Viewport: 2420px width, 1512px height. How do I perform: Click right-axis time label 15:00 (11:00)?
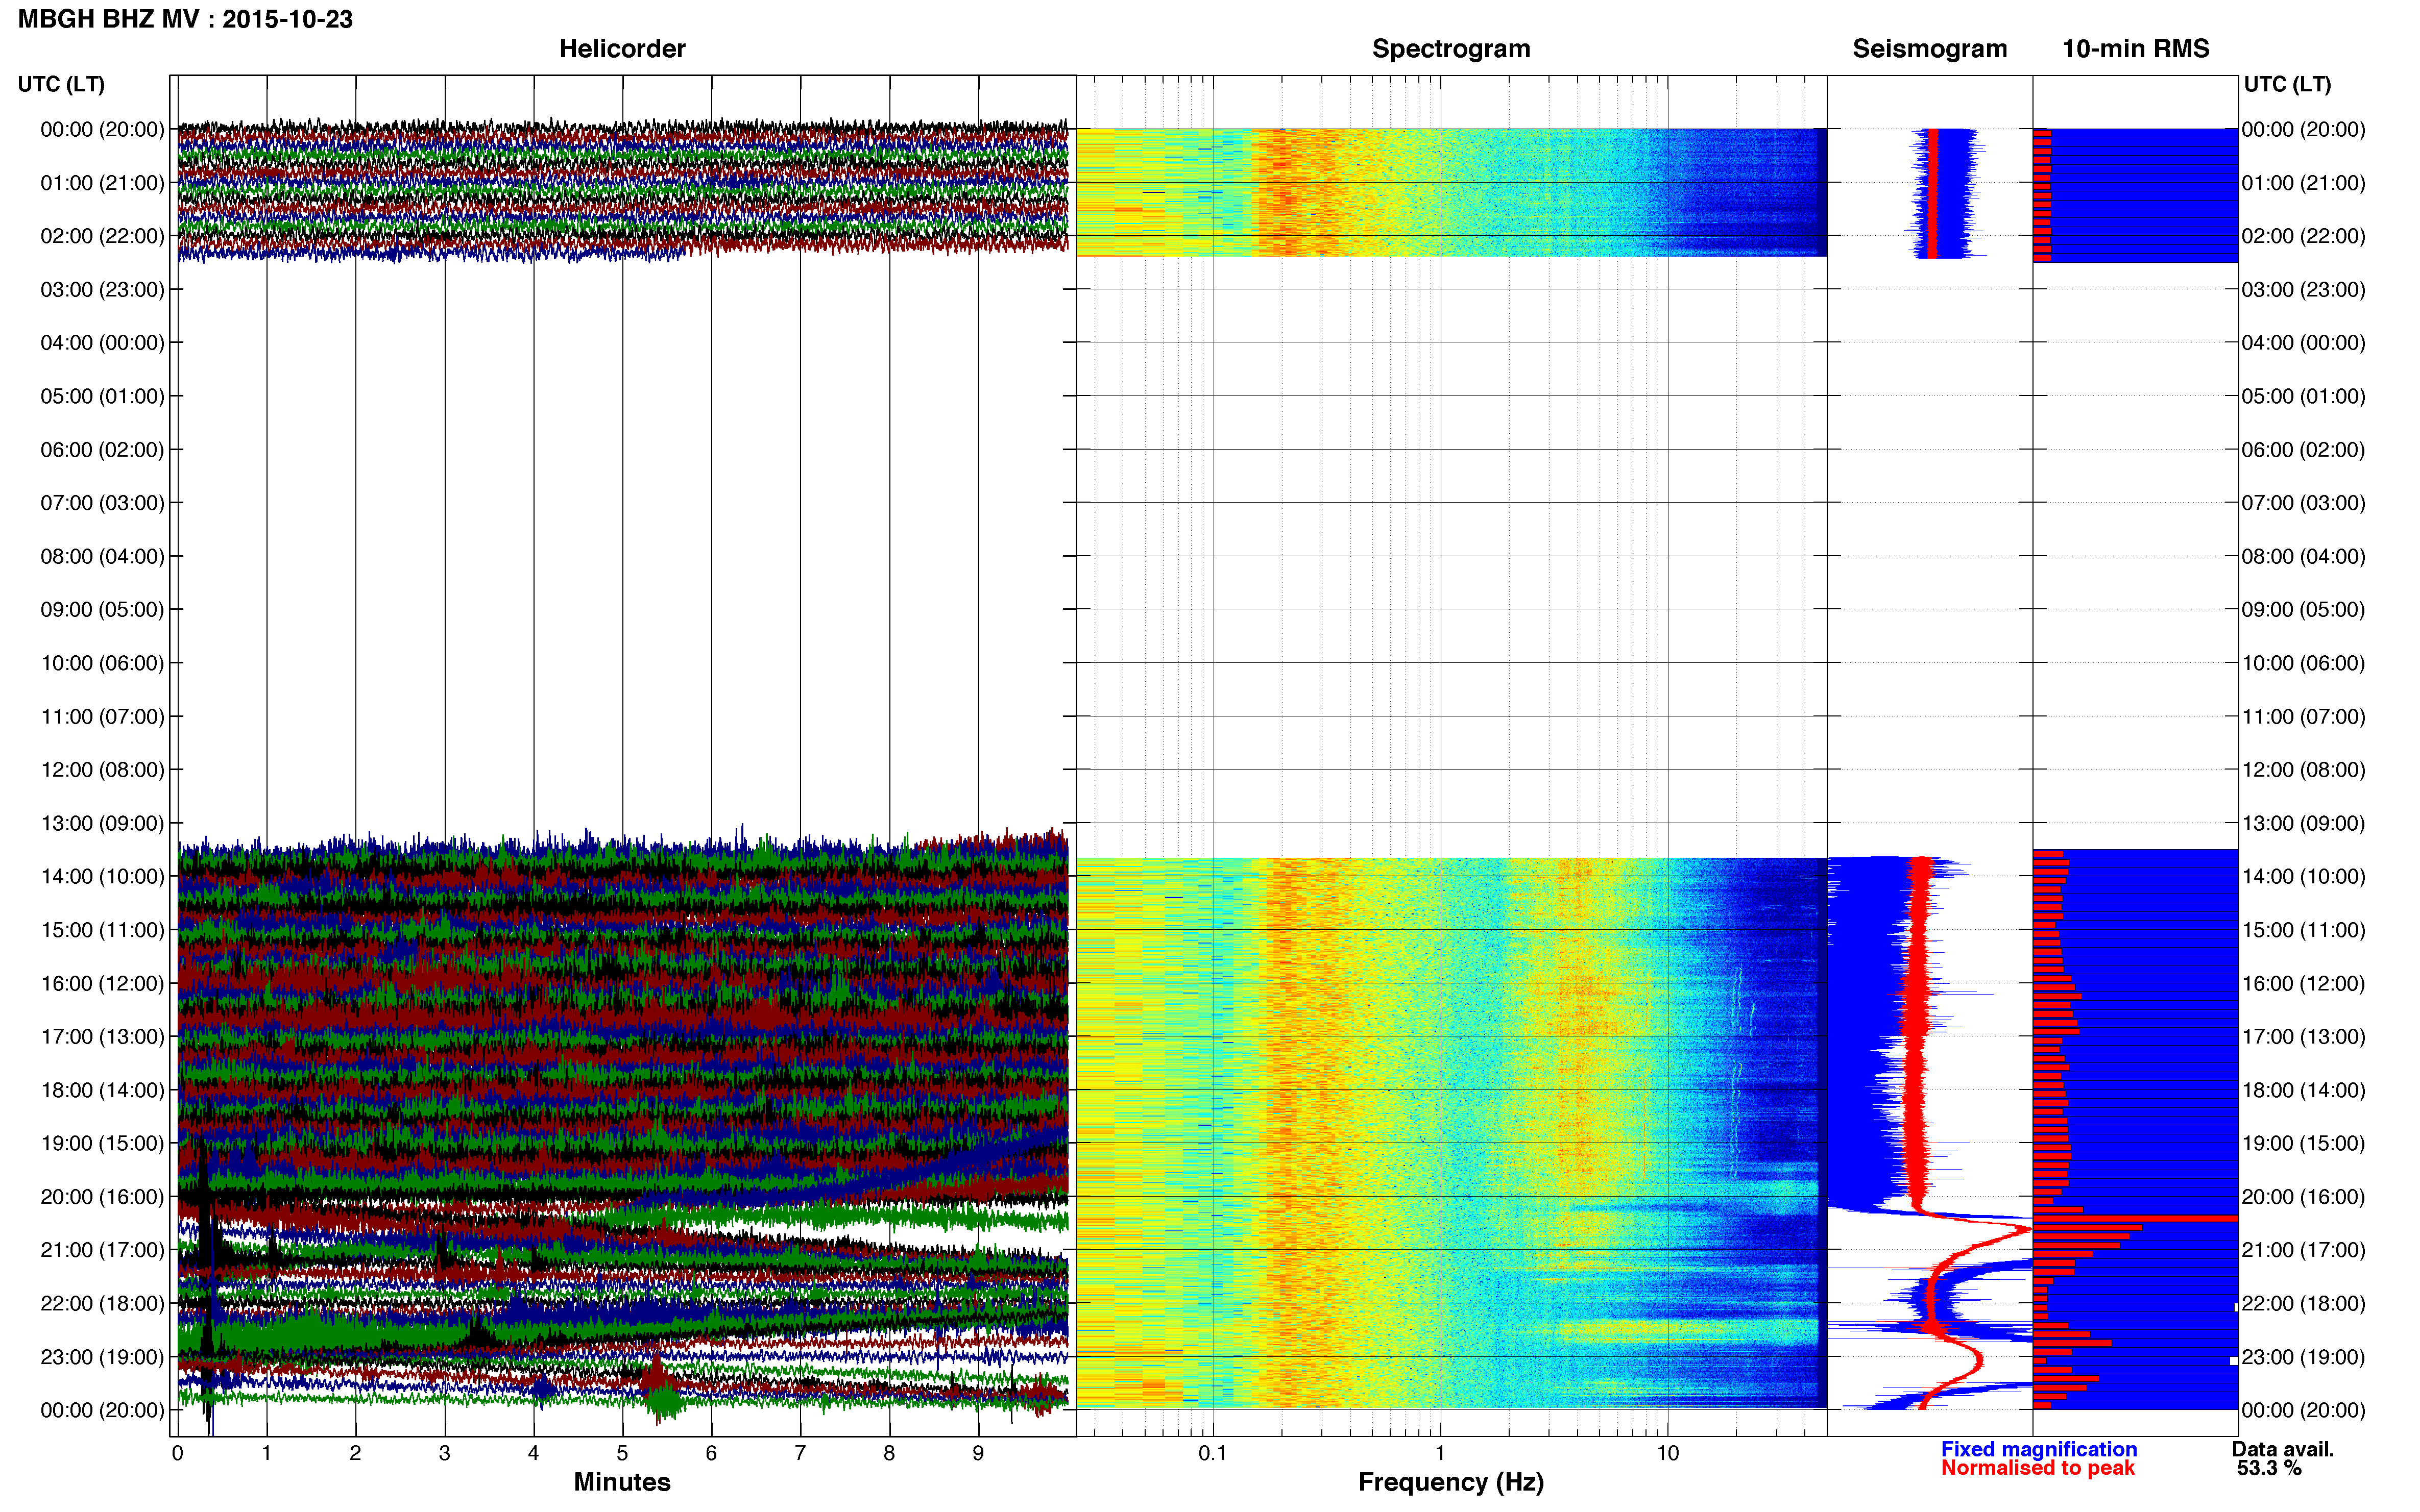(x=2303, y=929)
